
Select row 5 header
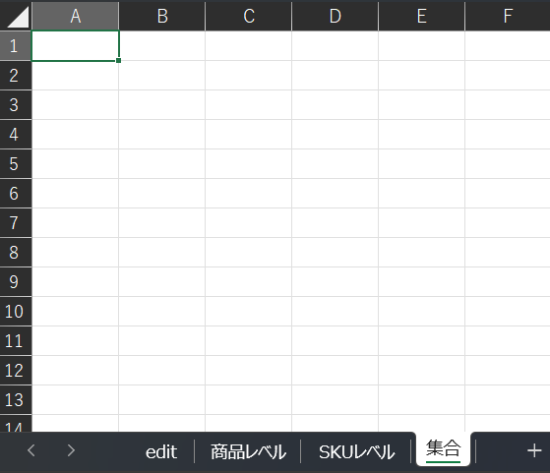coord(16,164)
